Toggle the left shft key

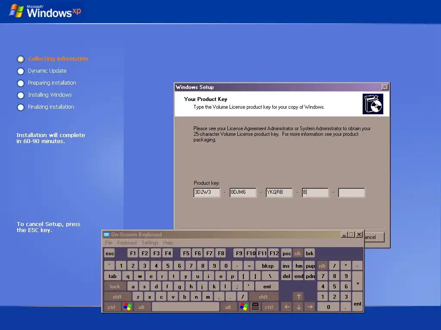(117, 296)
